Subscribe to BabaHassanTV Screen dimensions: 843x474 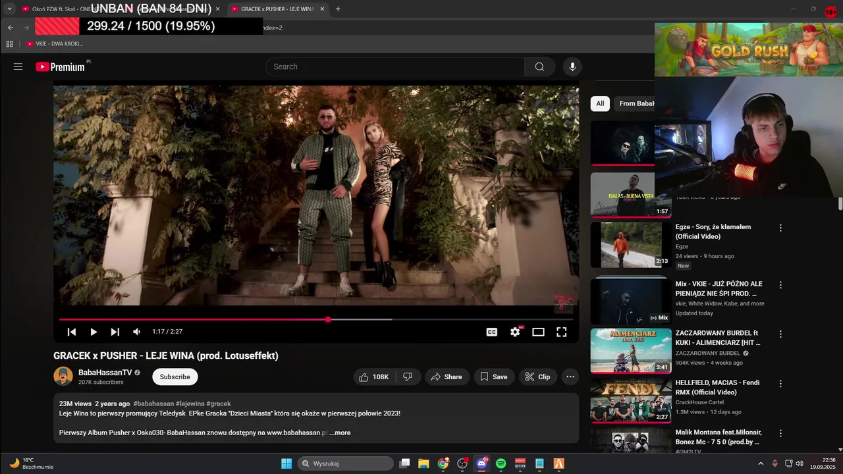(x=175, y=377)
